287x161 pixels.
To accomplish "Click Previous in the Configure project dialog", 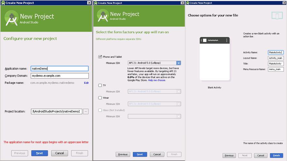I will tap(19, 153).
